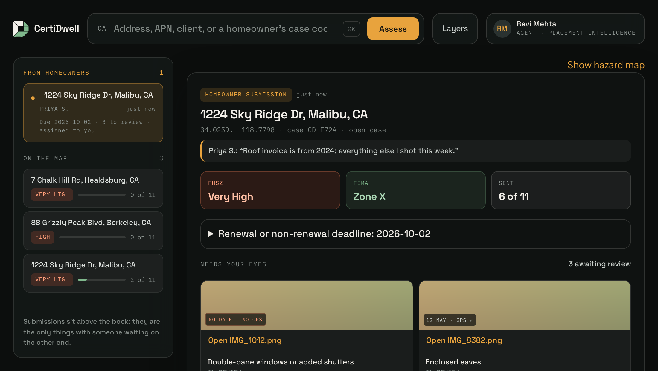Click the On The Map section header

(45, 159)
